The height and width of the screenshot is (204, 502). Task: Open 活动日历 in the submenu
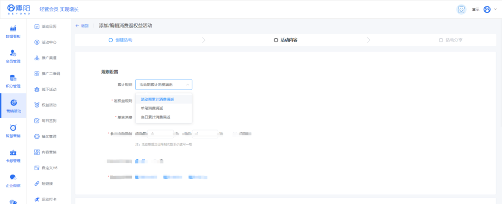click(x=49, y=26)
